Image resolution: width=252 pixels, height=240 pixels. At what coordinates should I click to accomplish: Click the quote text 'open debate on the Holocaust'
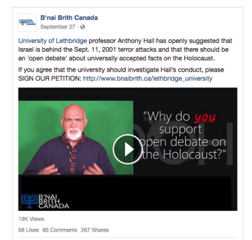[183, 148]
